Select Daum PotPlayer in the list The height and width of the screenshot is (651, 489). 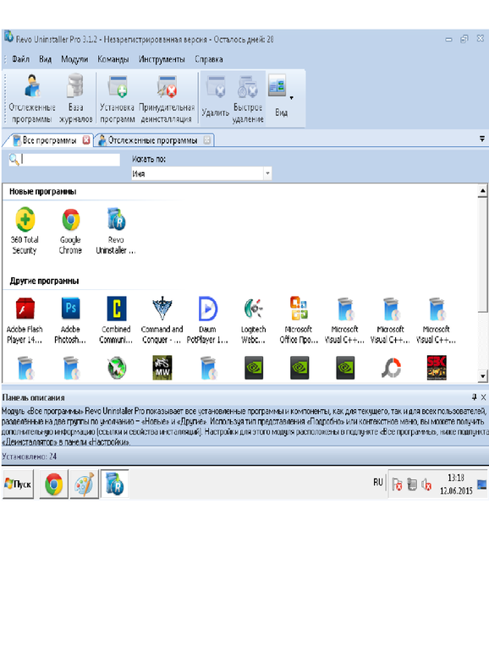click(x=207, y=320)
